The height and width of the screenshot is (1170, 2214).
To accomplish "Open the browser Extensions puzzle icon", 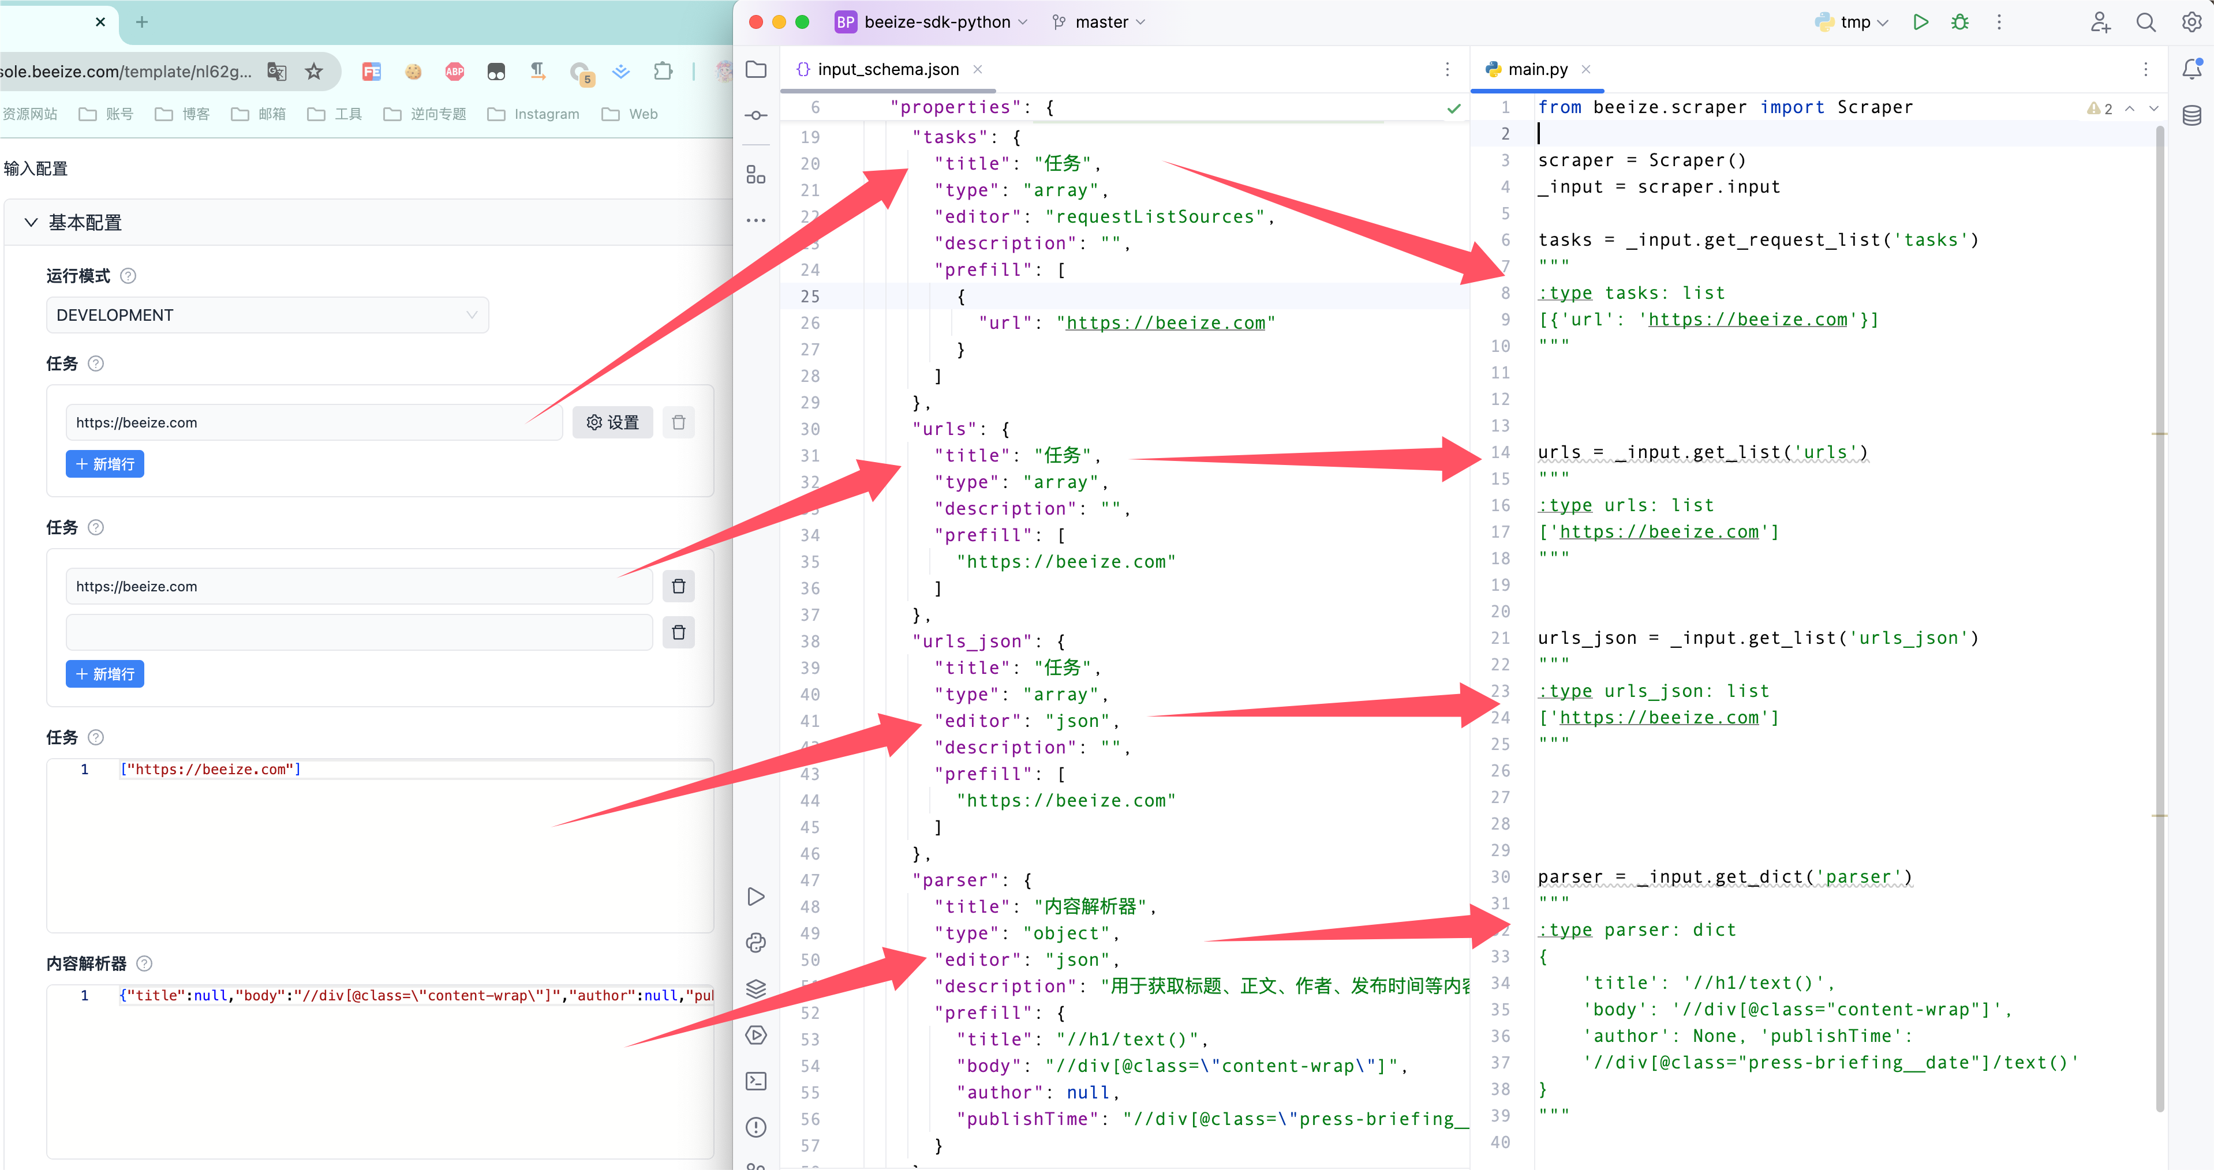I will 663,72.
